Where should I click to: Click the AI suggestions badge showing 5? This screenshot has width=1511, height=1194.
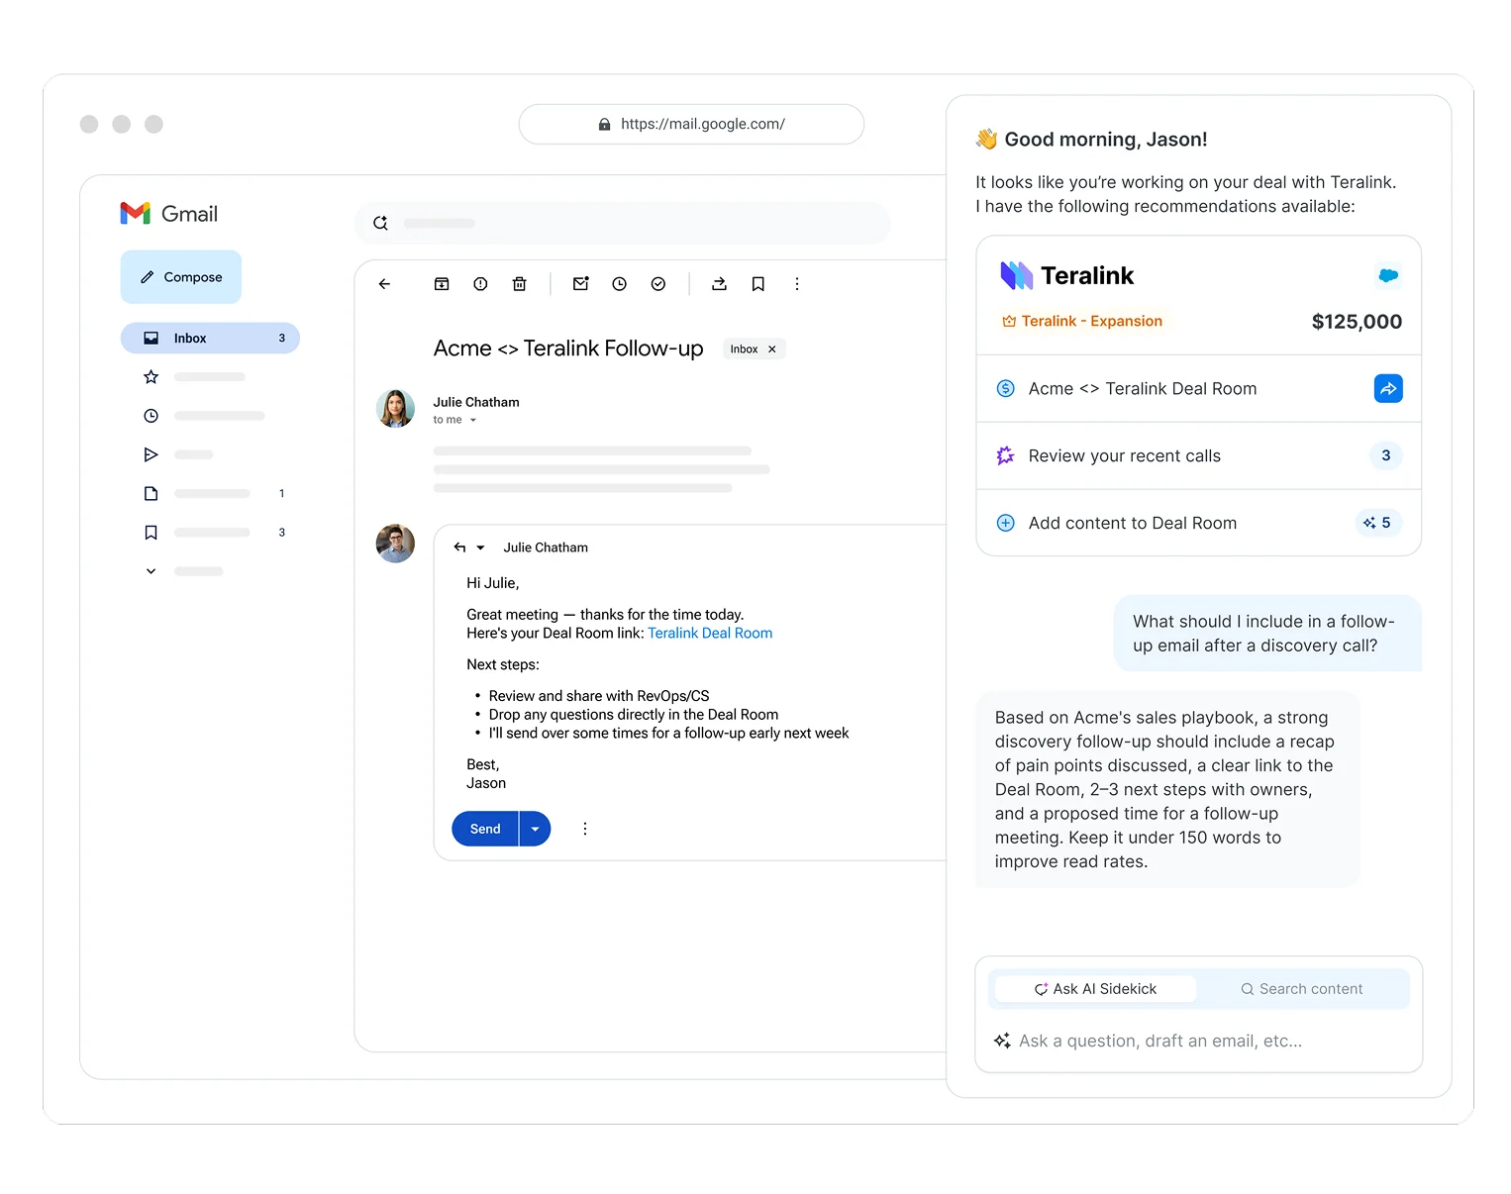pos(1377,523)
